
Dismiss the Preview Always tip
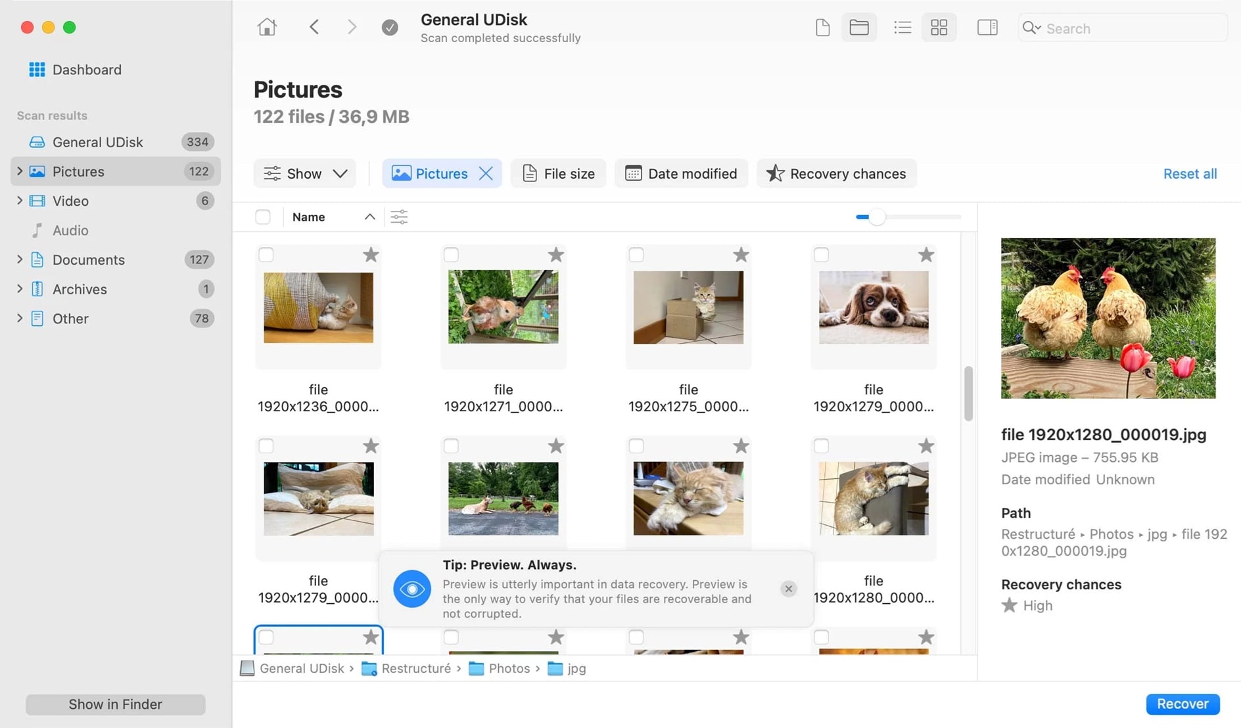click(788, 589)
